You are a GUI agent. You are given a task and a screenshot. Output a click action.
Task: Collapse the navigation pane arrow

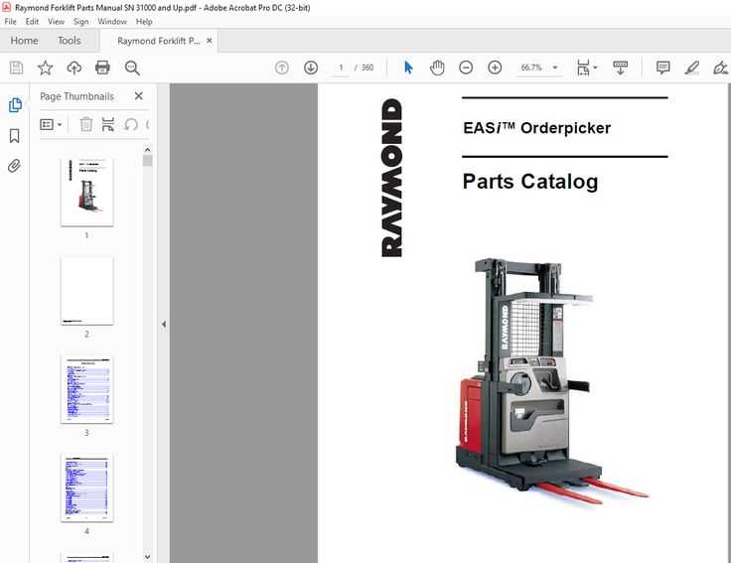(x=164, y=324)
